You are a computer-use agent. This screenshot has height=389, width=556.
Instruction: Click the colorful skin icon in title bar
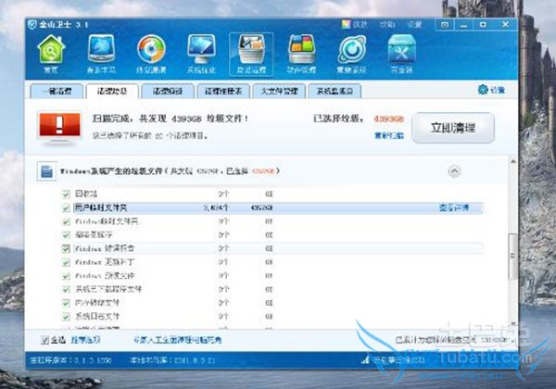coord(346,24)
